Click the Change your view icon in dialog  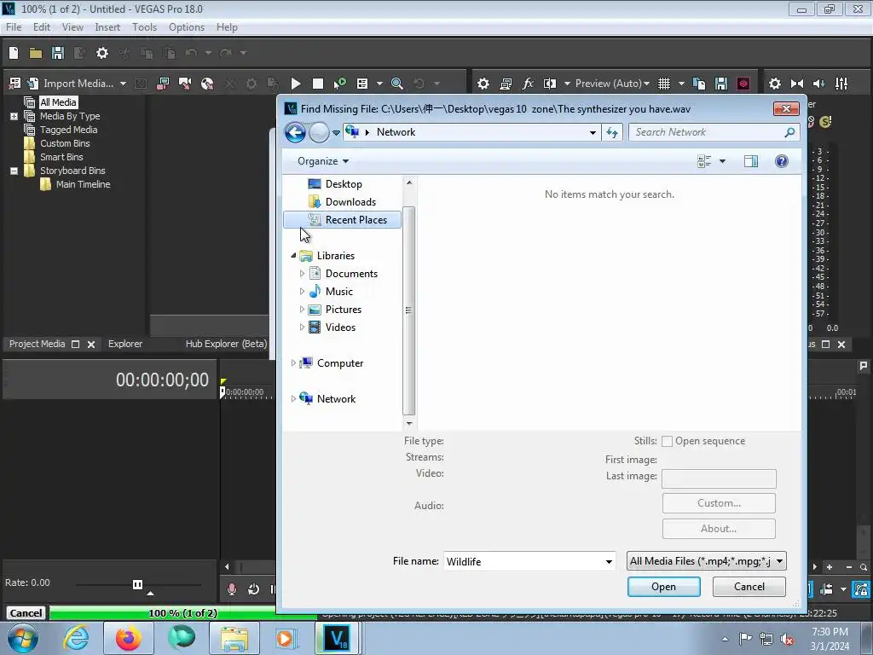(x=704, y=161)
